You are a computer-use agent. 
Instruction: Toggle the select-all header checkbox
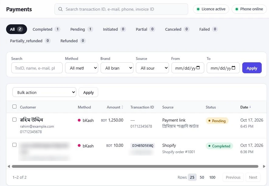pyautogui.click(x=14, y=107)
